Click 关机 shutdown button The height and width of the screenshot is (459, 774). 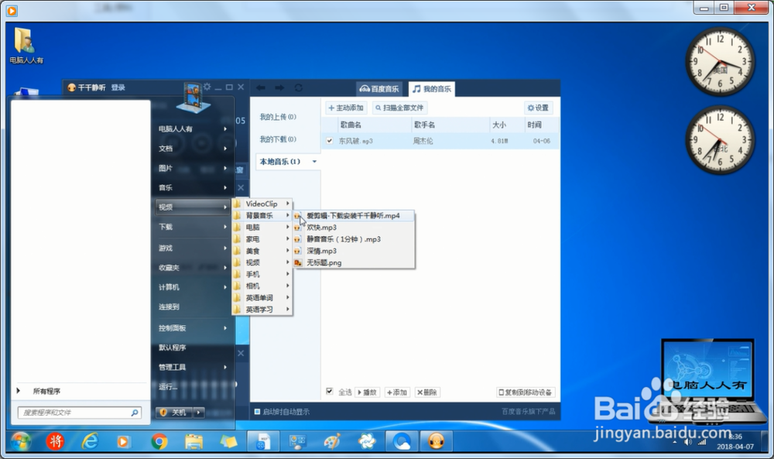(x=175, y=412)
